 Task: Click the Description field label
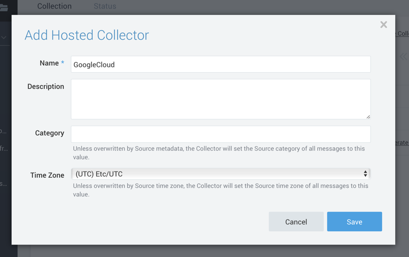point(45,86)
